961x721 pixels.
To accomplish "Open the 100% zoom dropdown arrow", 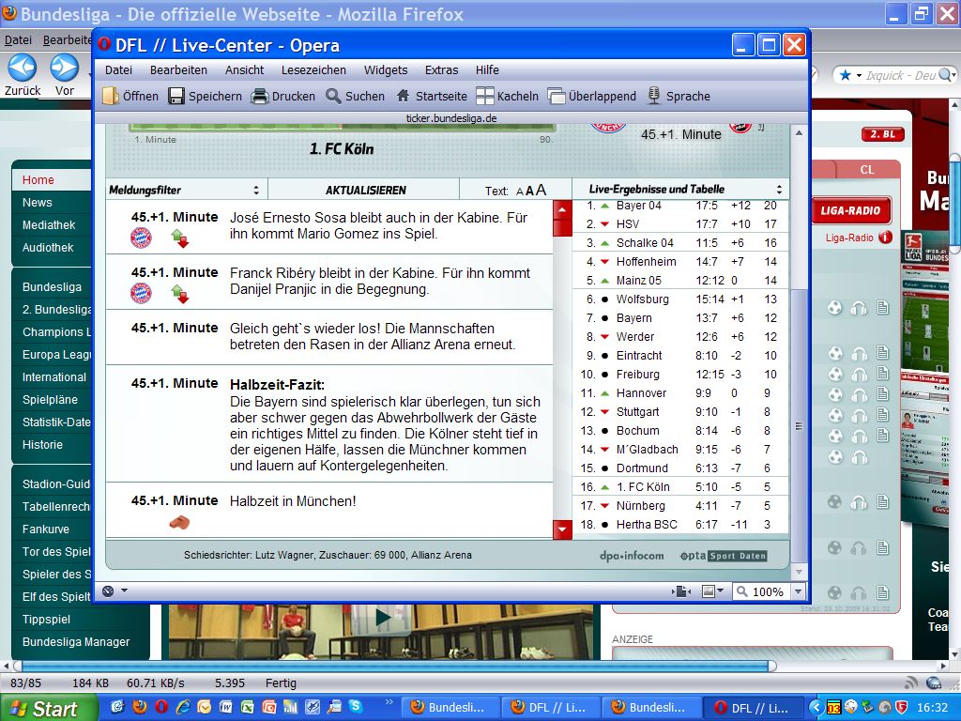I will 798,591.
